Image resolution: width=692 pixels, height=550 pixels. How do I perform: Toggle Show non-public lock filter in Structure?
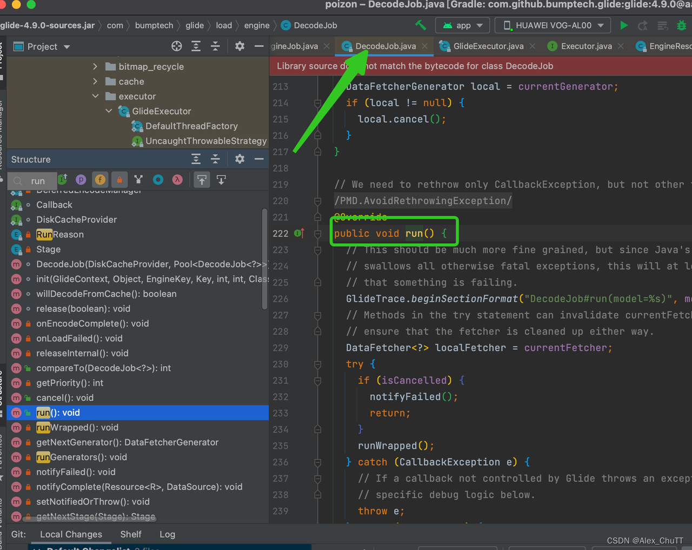tap(119, 180)
